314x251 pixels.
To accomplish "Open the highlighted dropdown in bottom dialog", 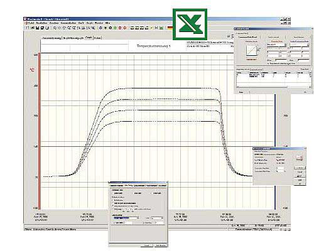I will click(126, 218).
